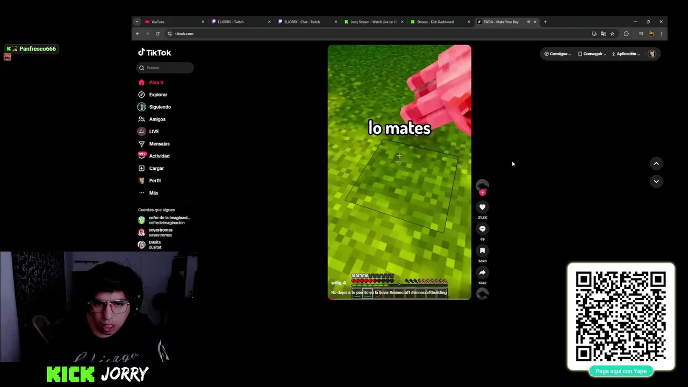The image size is (688, 387).
Task: Open Chrome profile avatar
Action: click(651, 34)
